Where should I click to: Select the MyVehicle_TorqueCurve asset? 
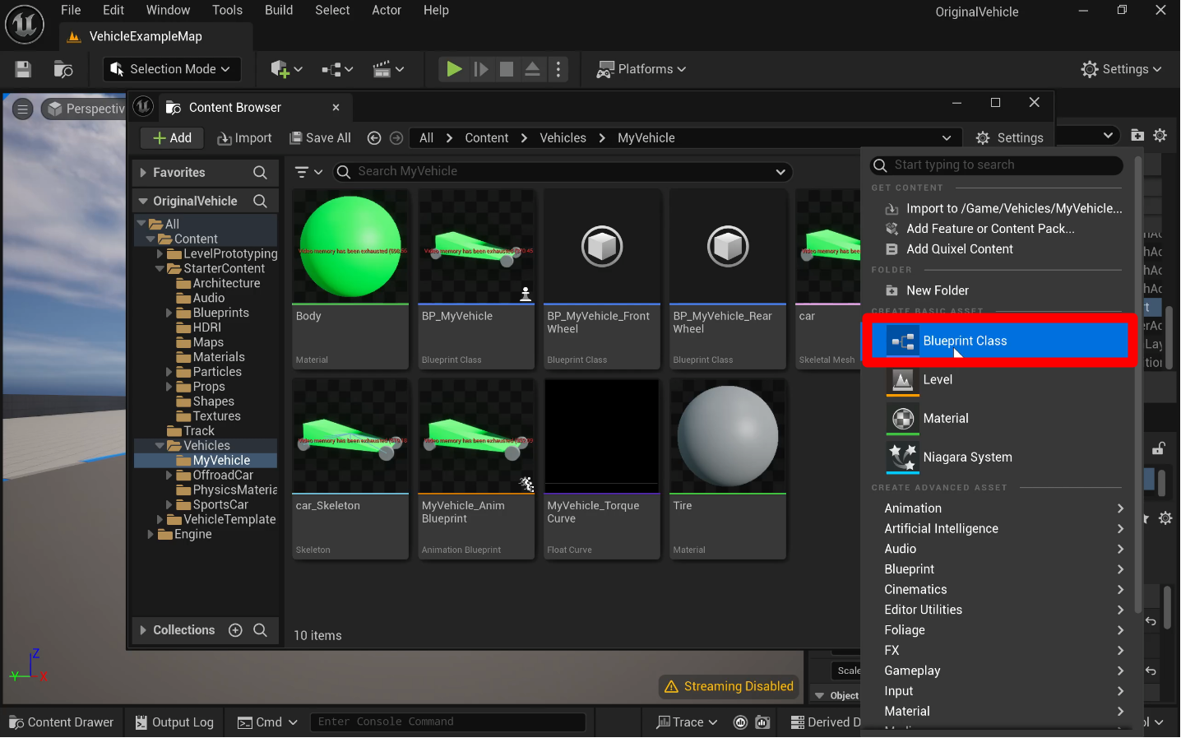pos(602,469)
